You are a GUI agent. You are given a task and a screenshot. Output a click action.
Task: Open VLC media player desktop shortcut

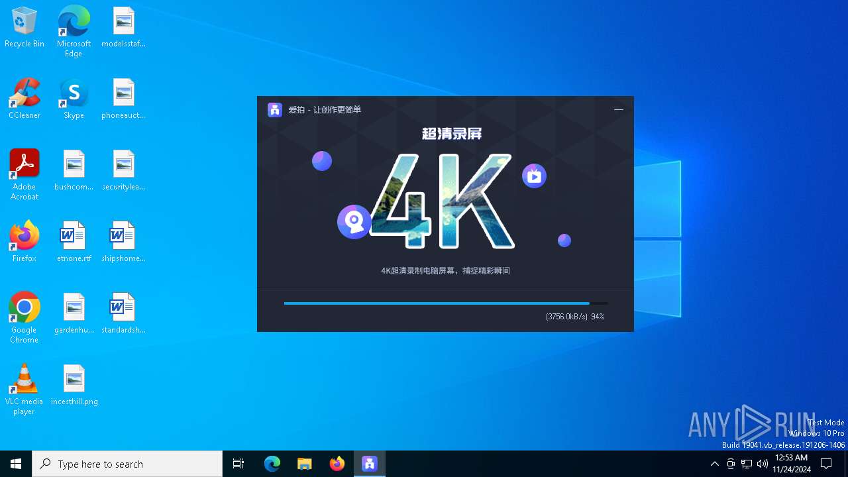point(25,390)
